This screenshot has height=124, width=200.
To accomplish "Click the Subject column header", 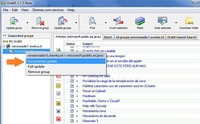I will pos(88,44).
